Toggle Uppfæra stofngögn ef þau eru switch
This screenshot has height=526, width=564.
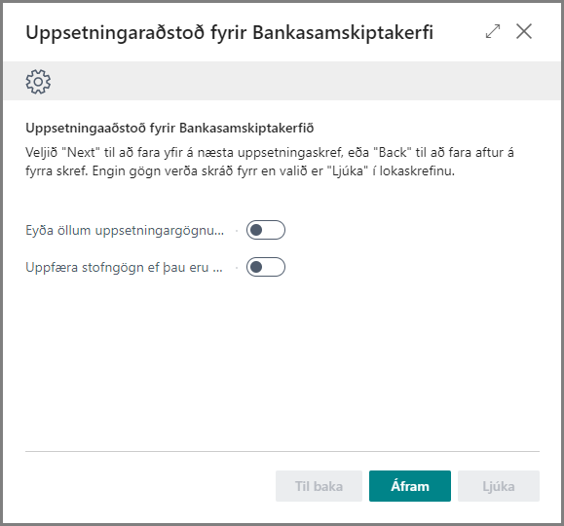point(266,267)
